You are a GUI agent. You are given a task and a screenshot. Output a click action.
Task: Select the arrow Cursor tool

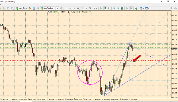click(x=57, y=8)
